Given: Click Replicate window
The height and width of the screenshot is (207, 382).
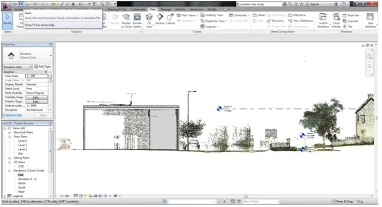Looking at the screenshot, I should (351, 15).
